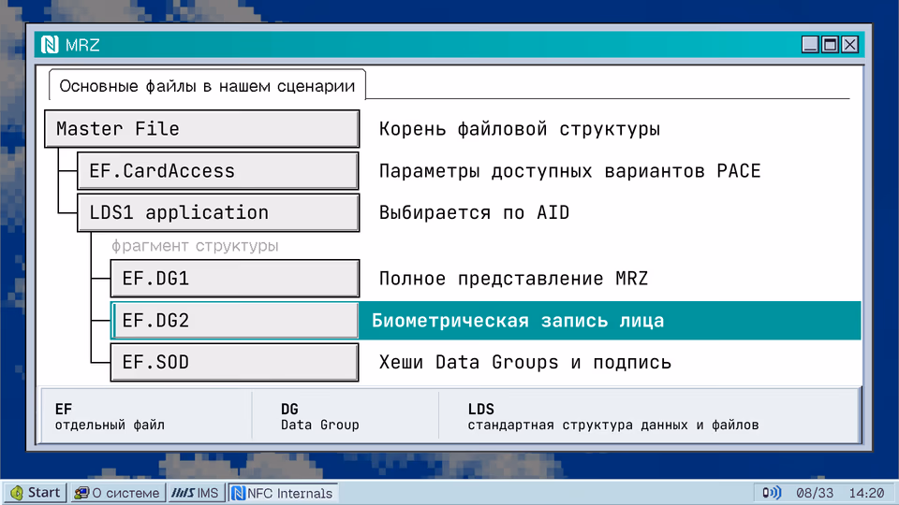
Task: Close the MRZ window
Action: (849, 44)
